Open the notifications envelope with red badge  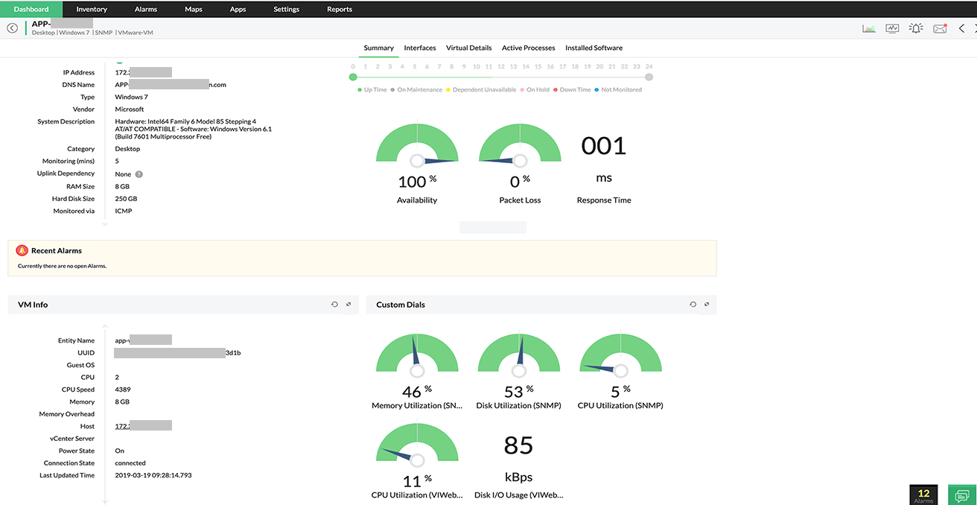click(940, 28)
